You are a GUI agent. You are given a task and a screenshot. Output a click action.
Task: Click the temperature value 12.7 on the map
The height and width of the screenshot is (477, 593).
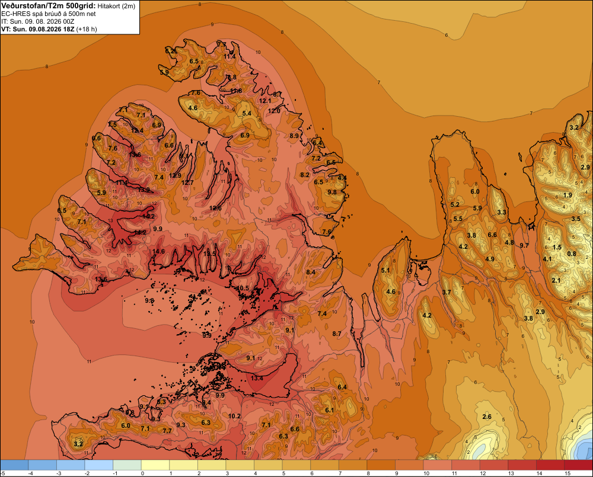pos(187,183)
